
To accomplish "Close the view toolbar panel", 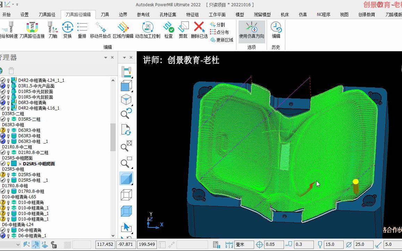I will (131, 57).
